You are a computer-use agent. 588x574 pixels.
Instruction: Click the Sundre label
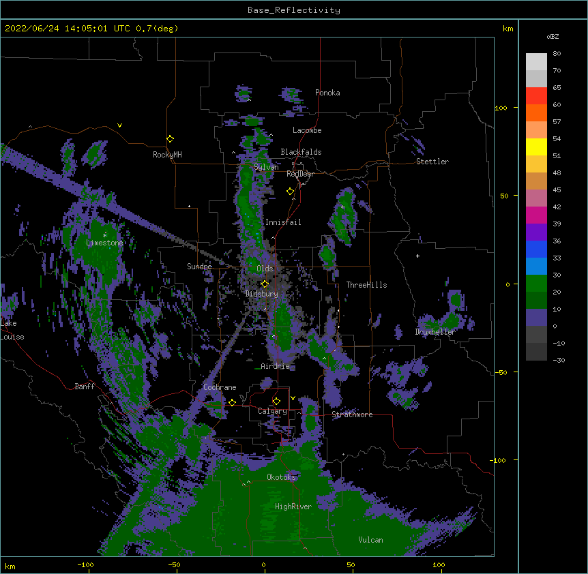click(199, 267)
